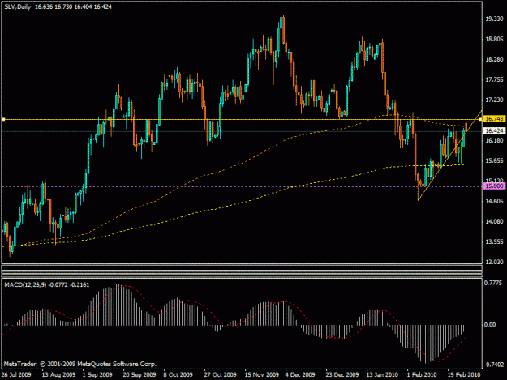Screen dimensions: 507x380
Task: Click the 17.230 price scale value
Action: [494, 100]
